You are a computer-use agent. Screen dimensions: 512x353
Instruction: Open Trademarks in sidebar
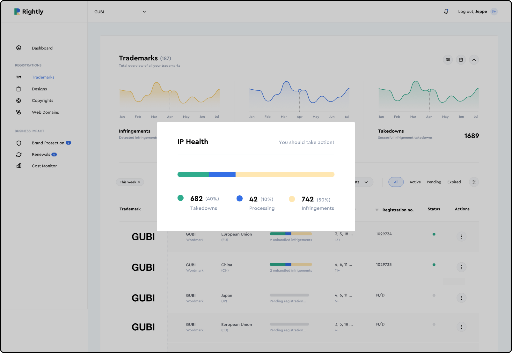point(43,77)
